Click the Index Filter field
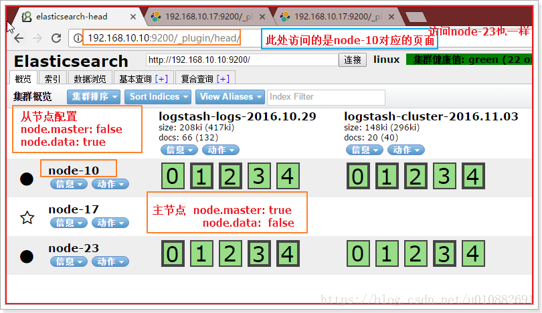Image resolution: width=542 pixels, height=313 pixels. pyautogui.click(x=326, y=97)
